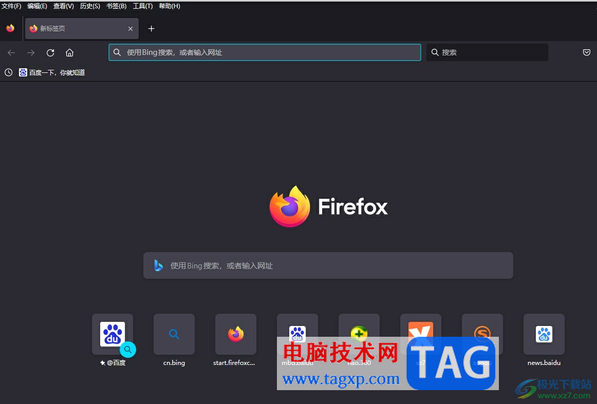597x404 pixels.
Task: Go forward one page
Action: [x=31, y=52]
